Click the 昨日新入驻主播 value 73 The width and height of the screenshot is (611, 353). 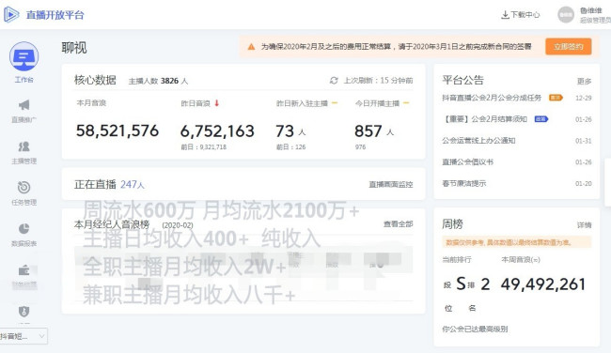285,131
